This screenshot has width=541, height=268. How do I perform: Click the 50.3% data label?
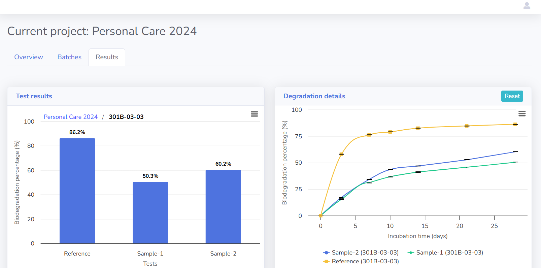[150, 176]
